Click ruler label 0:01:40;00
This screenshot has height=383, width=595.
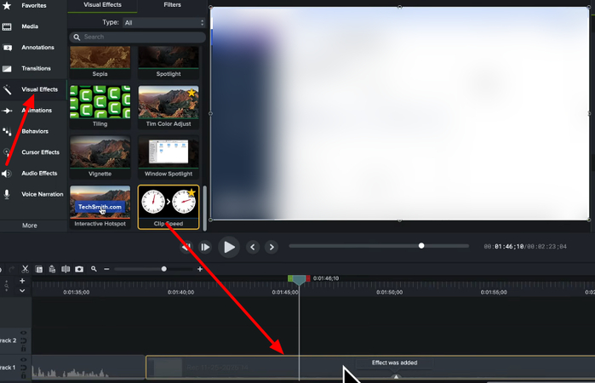(180, 292)
